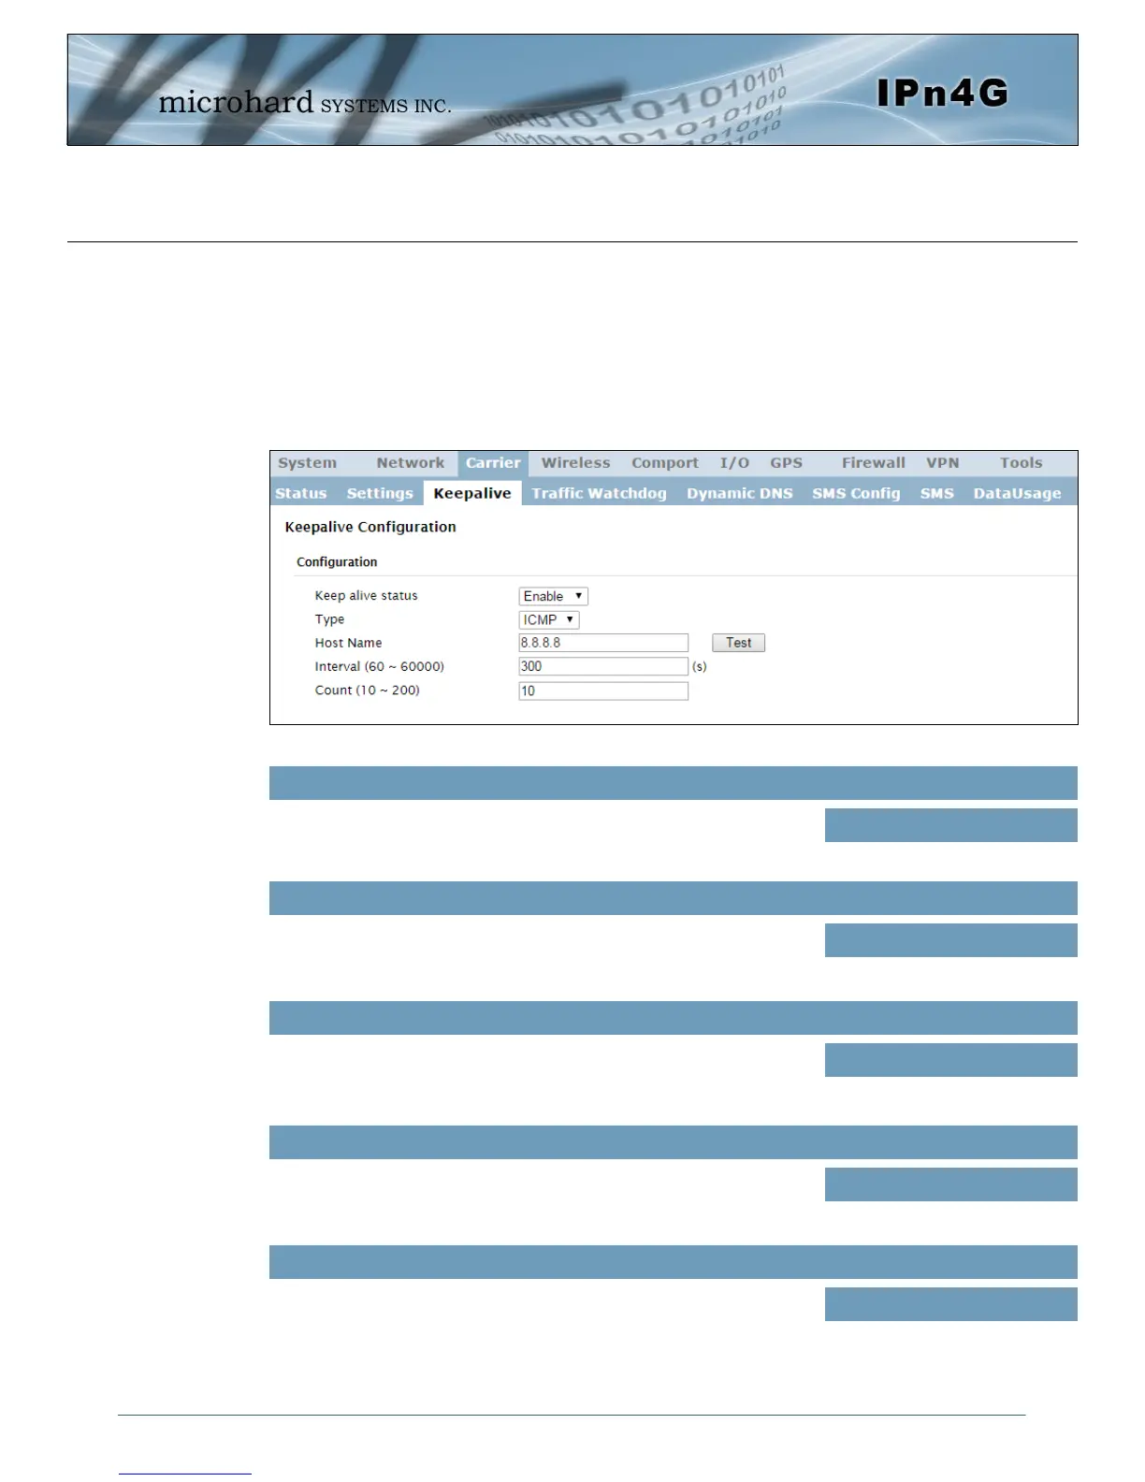Select the Keepalive submenu tab

pyautogui.click(x=472, y=493)
